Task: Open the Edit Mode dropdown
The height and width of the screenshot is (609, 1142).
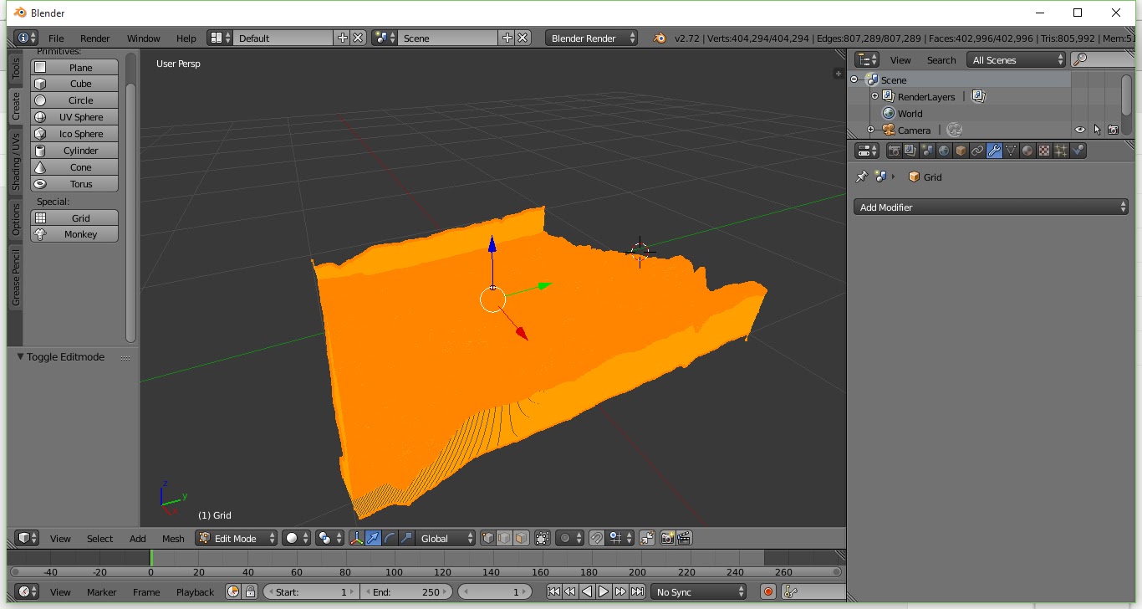Action: [237, 538]
